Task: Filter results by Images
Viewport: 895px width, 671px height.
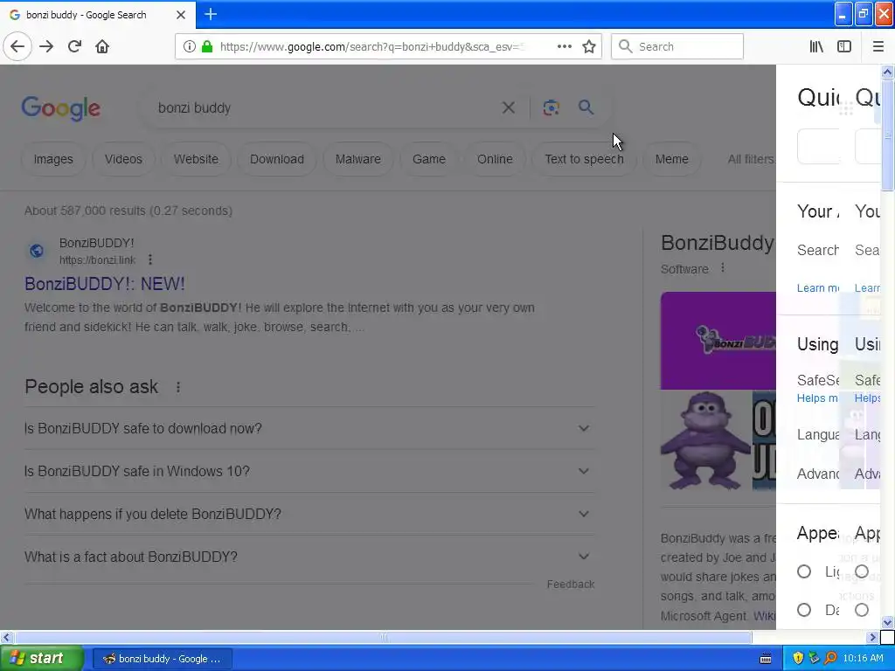Action: (x=53, y=159)
